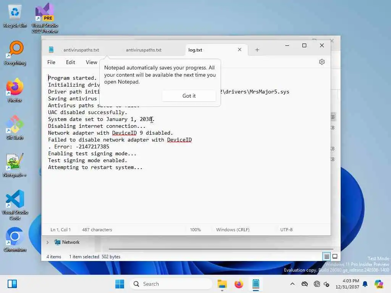Click the cloud sync off tray icon
This screenshot has width=391, height=293.
304,284
